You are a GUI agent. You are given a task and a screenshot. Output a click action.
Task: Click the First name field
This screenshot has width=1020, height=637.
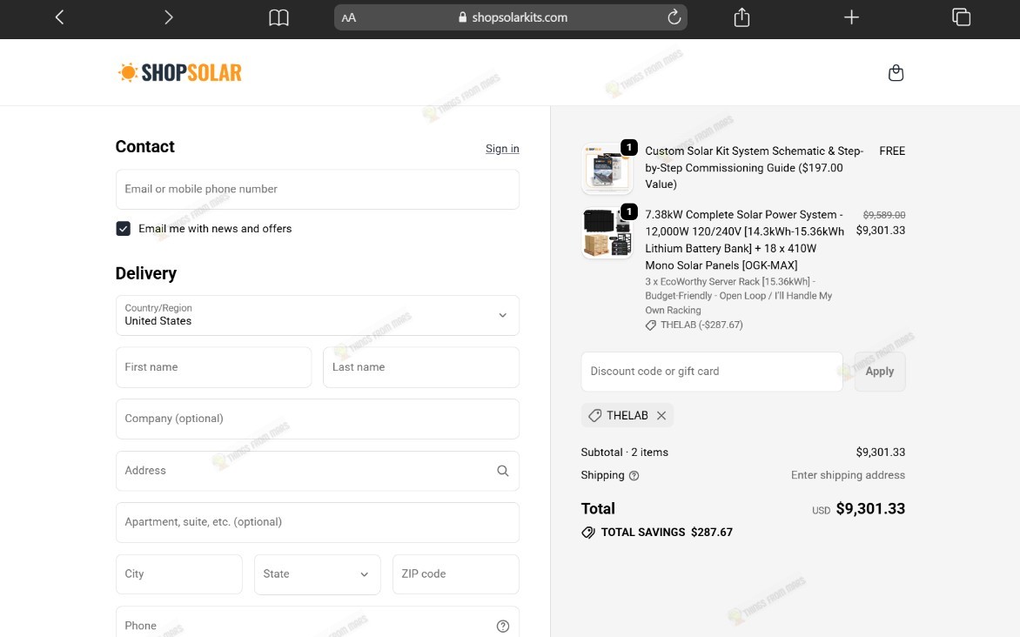[213, 367]
